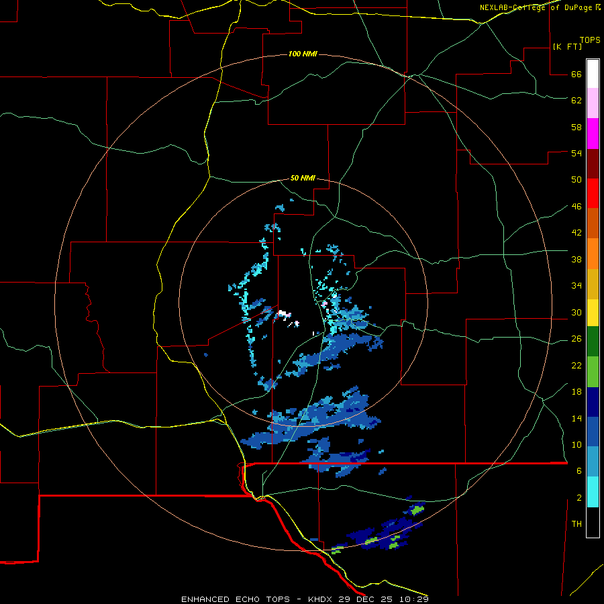
Task: Click the legend value 26
Action: pos(576,339)
